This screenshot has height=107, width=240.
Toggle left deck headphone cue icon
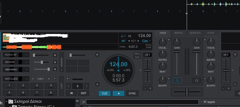pos(177,81)
